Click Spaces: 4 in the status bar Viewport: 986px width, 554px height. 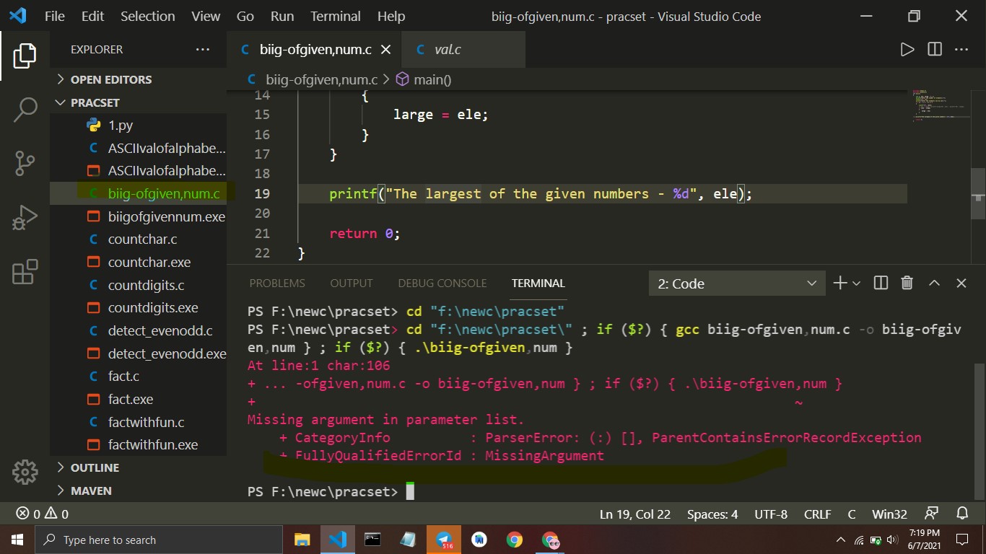[x=712, y=514]
